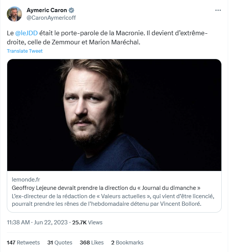Show the 368 Likes list
Viewport: 235px width, 252px height.
click(91, 243)
